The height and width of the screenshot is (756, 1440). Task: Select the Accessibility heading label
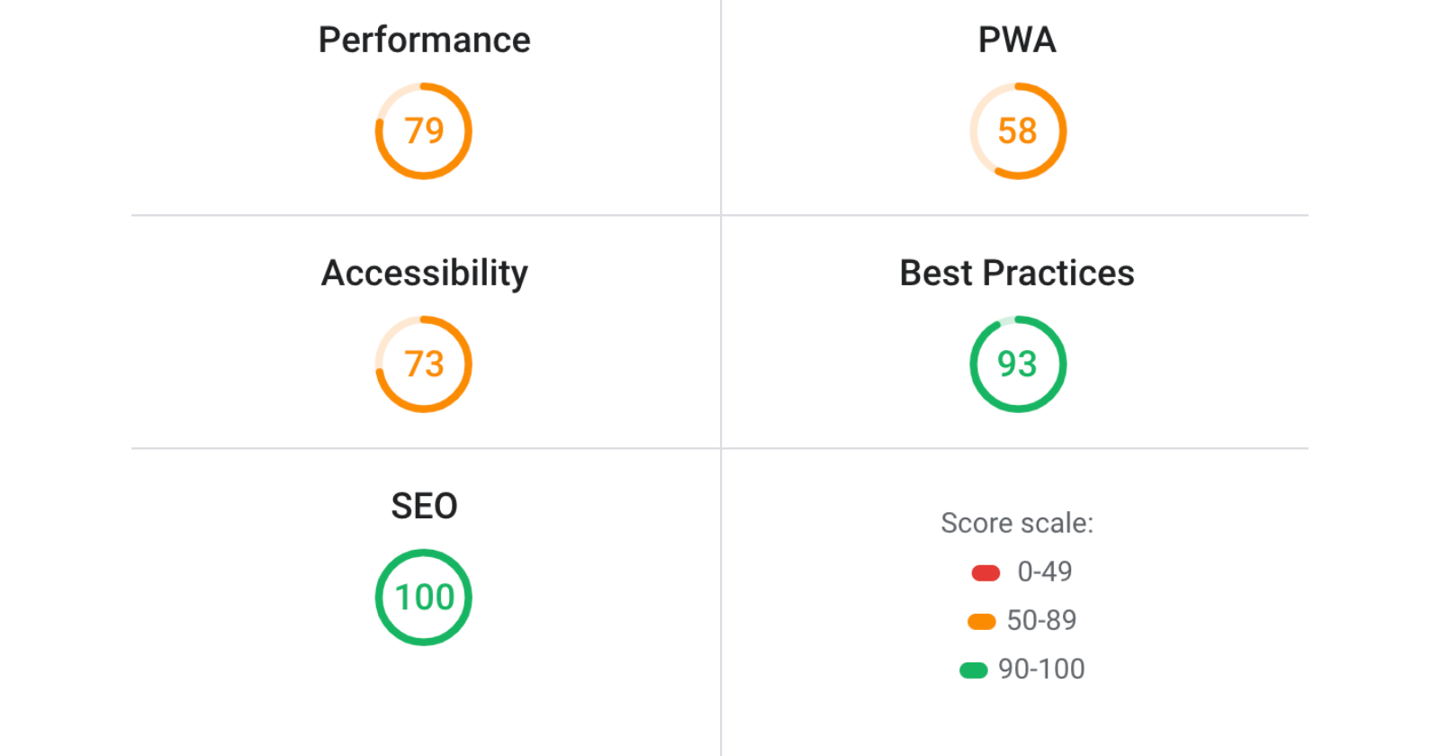[x=423, y=273]
